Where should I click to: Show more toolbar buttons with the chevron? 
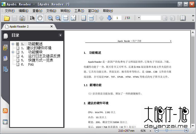click(x=193, y=16)
